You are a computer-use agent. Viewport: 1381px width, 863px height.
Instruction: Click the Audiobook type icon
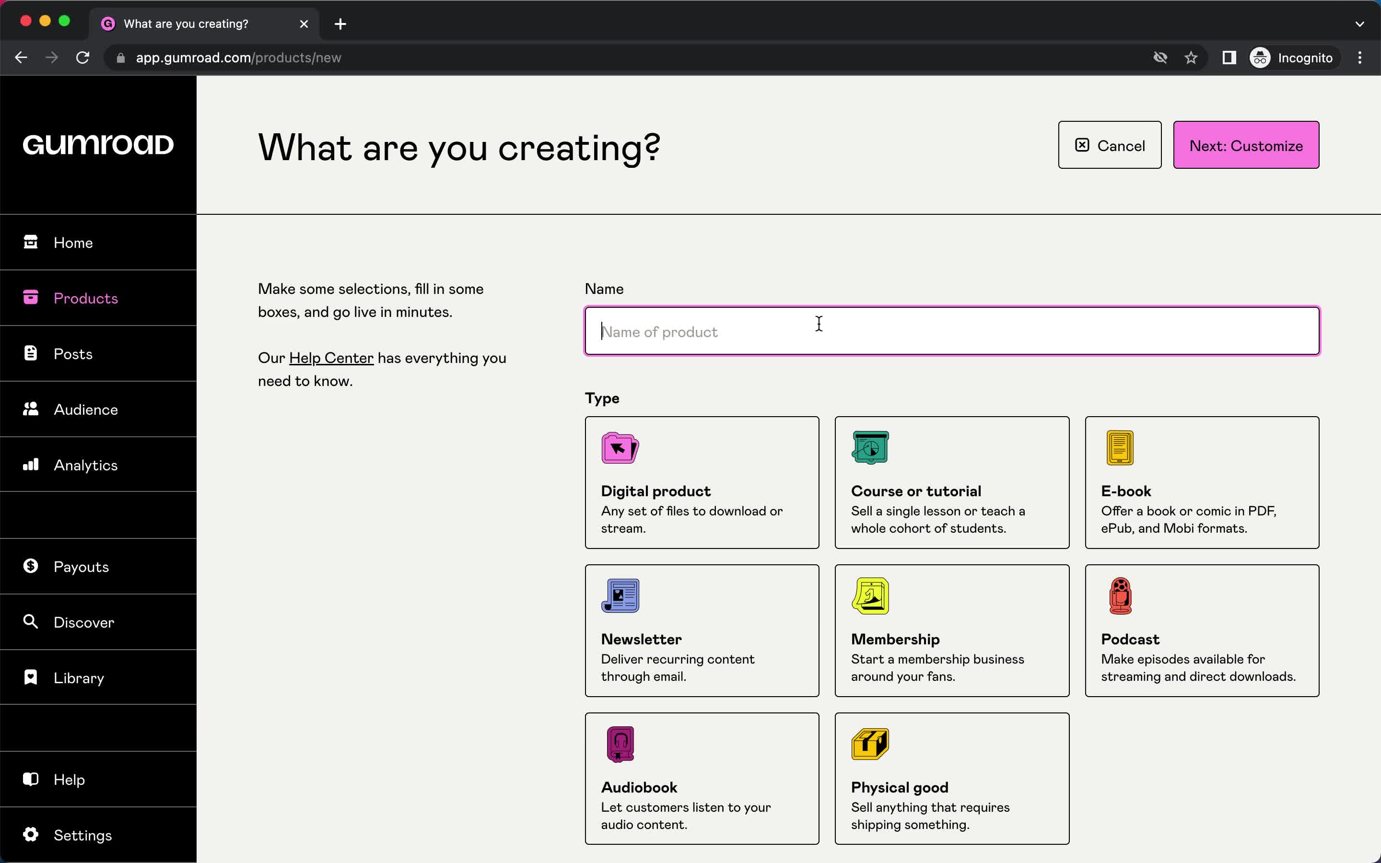(x=620, y=743)
